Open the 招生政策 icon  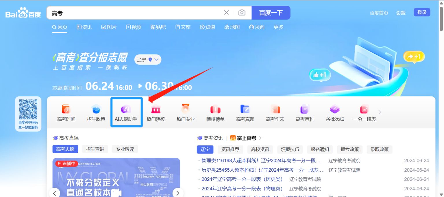(96, 113)
